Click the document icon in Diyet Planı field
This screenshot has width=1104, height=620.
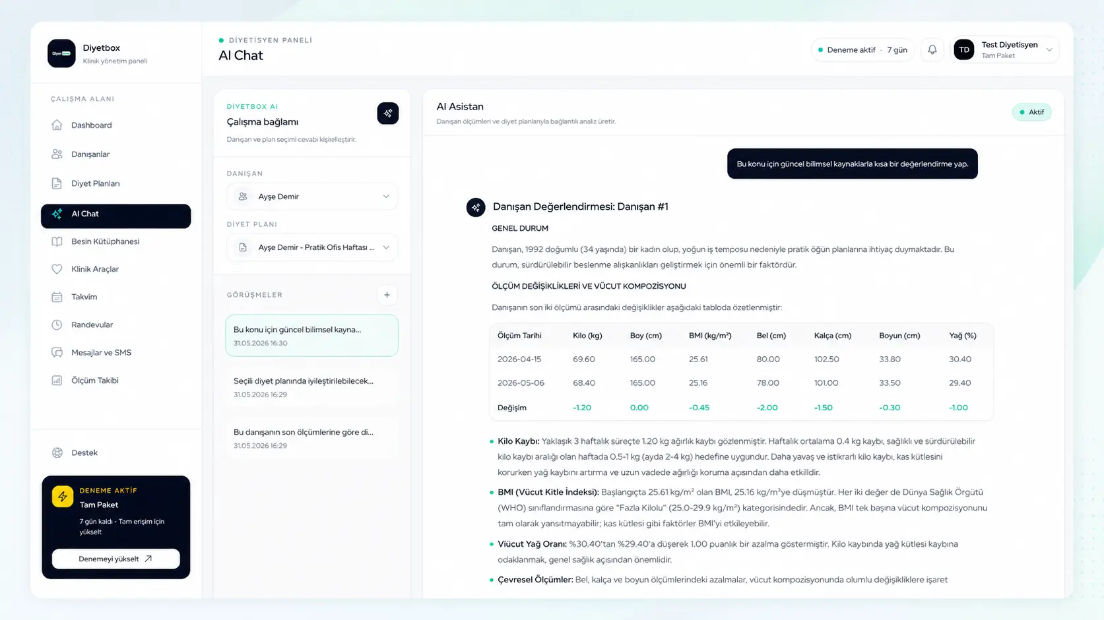tap(243, 247)
